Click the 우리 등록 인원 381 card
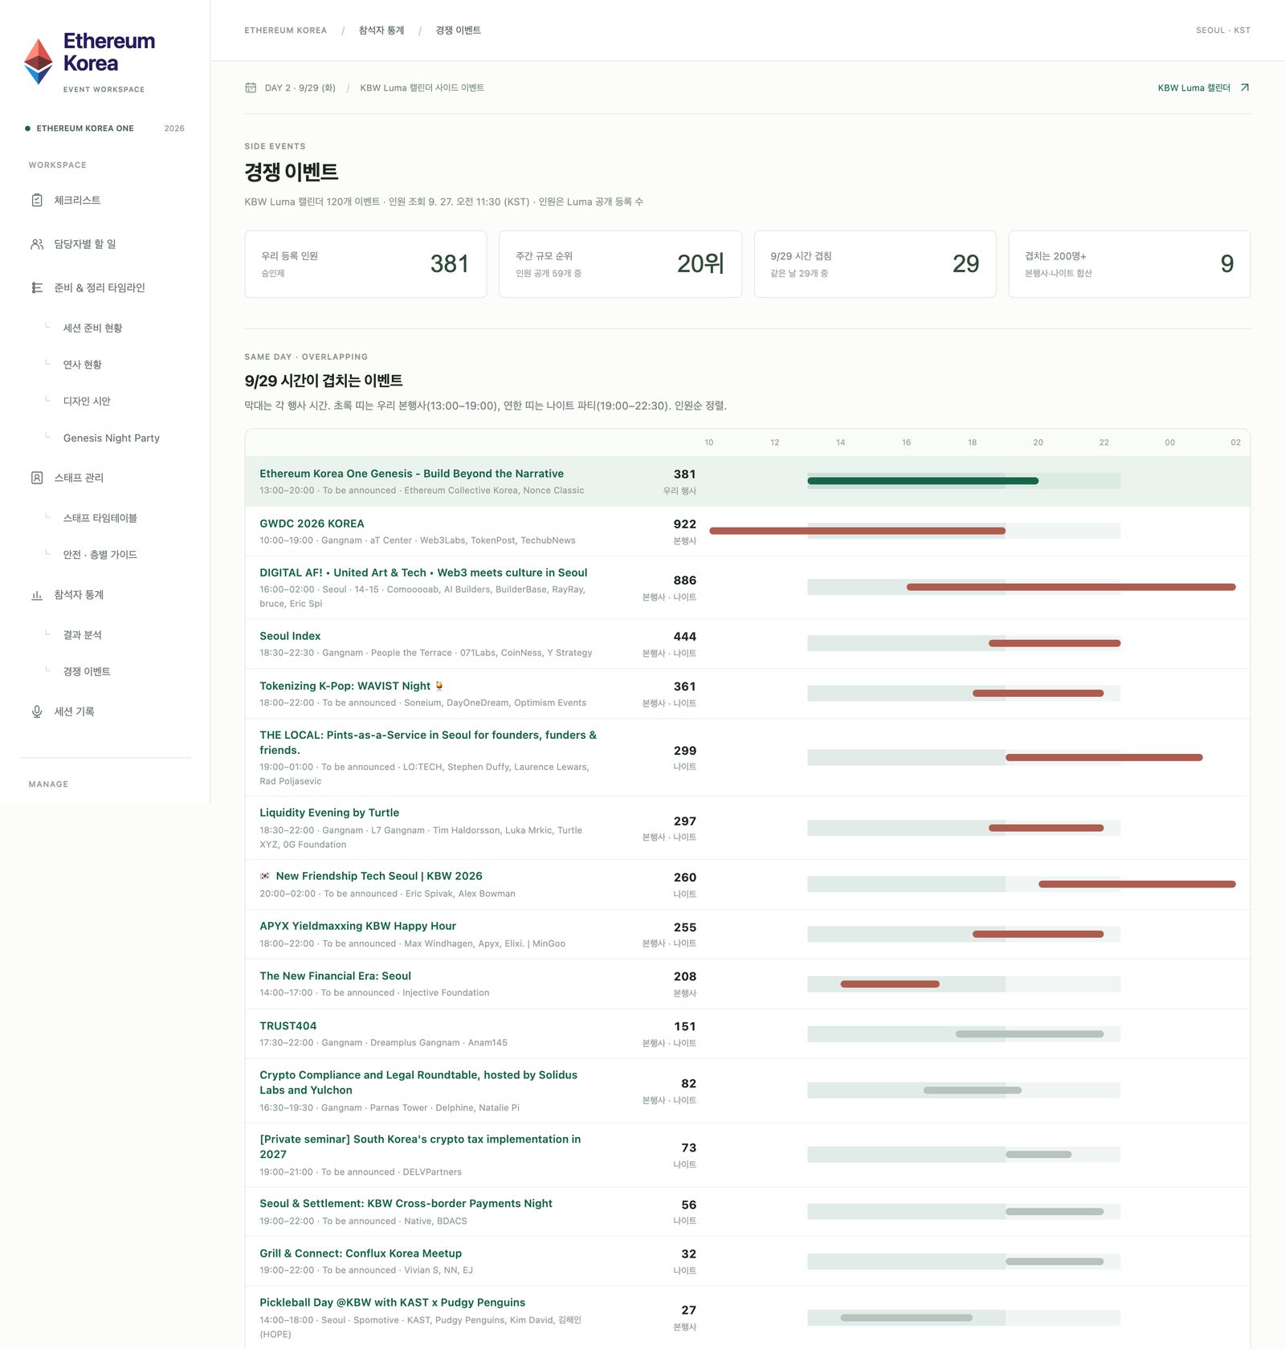This screenshot has width=1285, height=1349. 365,264
